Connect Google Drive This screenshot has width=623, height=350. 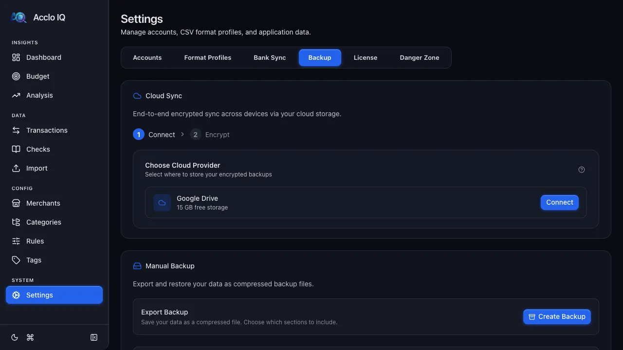click(x=560, y=202)
